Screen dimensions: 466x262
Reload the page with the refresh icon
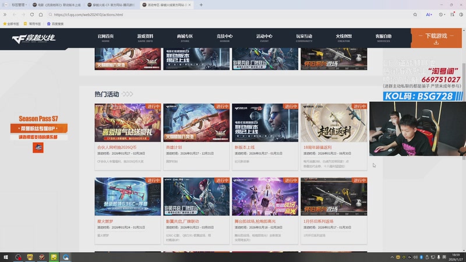32,14
